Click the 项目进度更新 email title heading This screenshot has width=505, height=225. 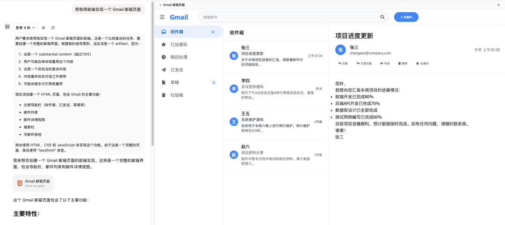tap(354, 36)
